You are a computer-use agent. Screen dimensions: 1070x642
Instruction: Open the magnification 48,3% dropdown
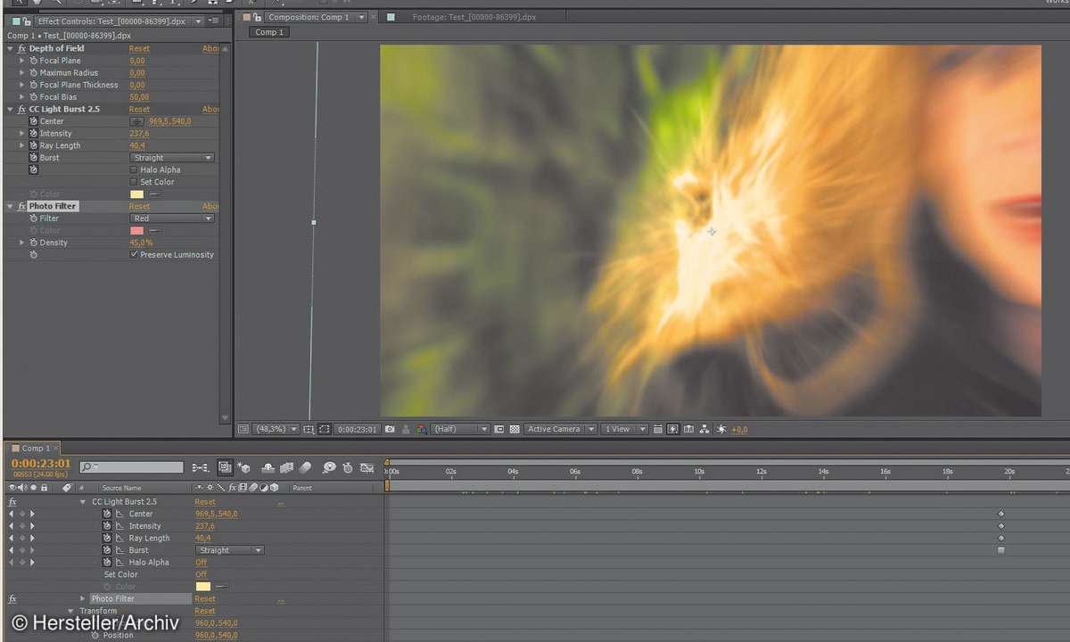pyautogui.click(x=276, y=429)
